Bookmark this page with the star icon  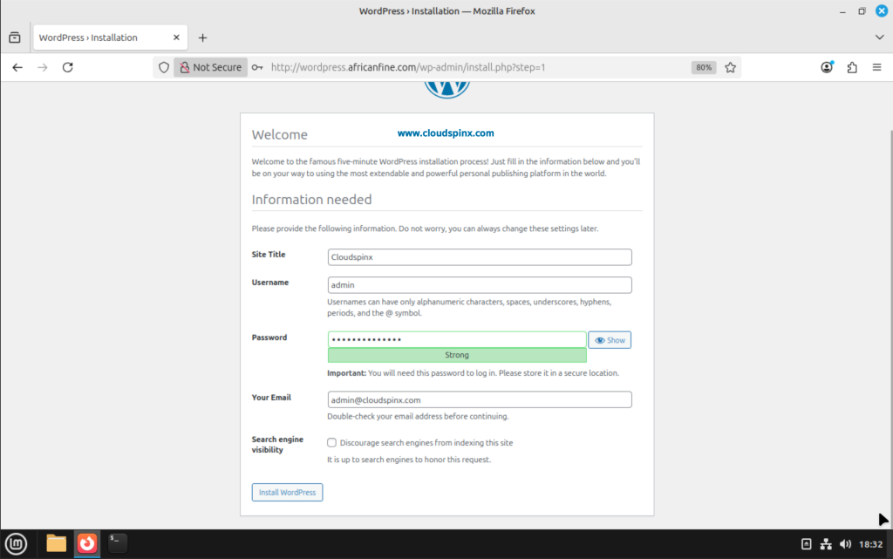[x=730, y=67]
